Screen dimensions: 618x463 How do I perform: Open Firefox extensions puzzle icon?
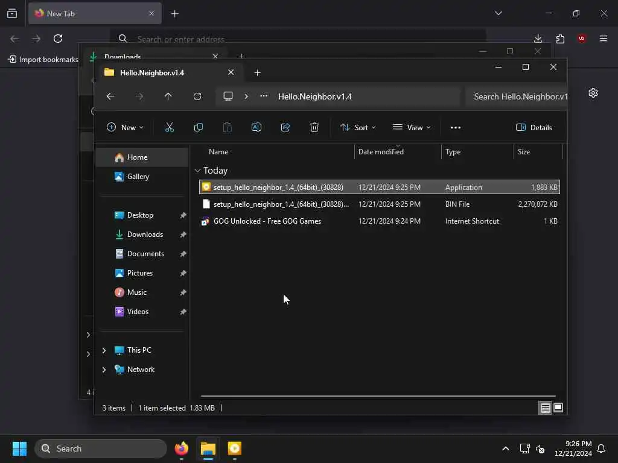coord(560,38)
